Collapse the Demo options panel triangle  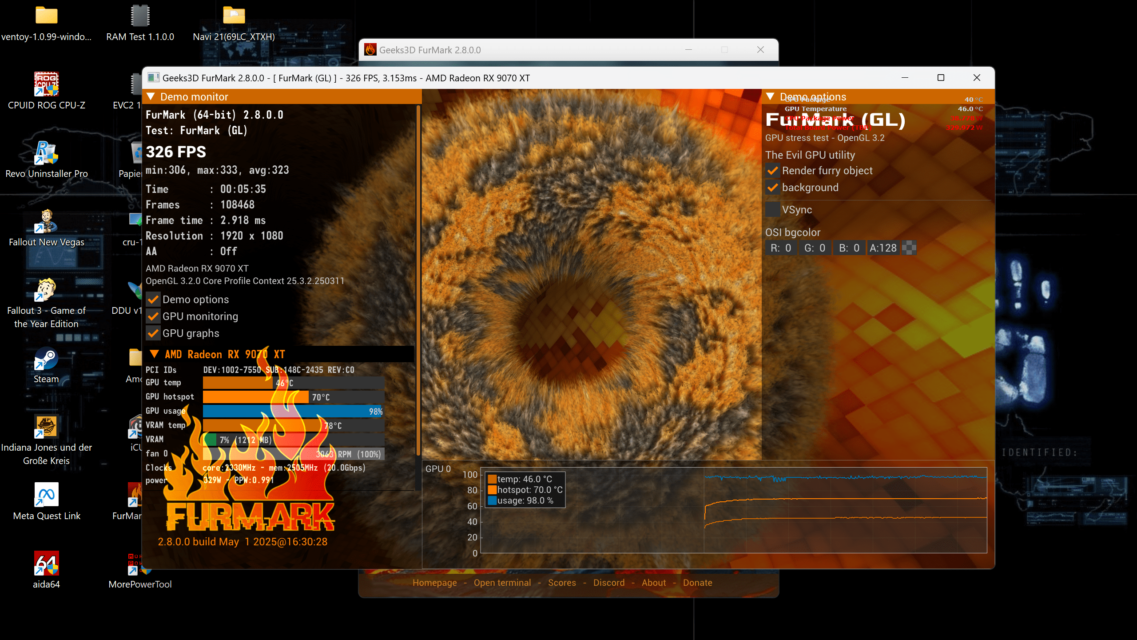(771, 96)
